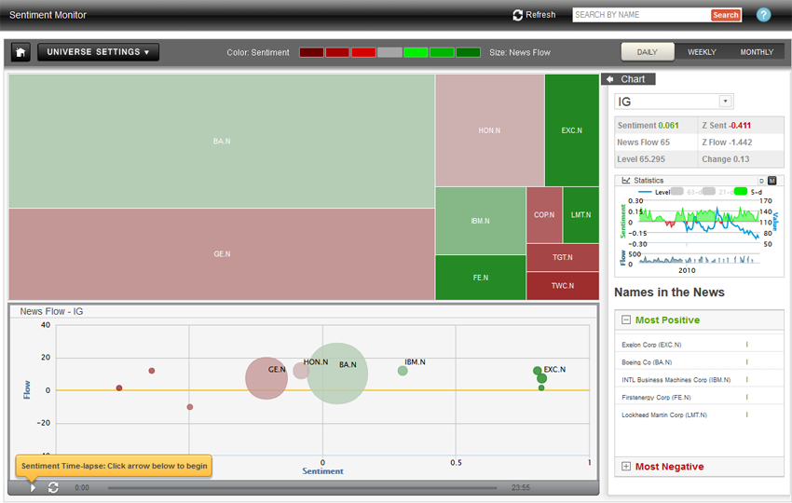Image resolution: width=792 pixels, height=503 pixels.
Task: Select the IBM.N treemap tile
Action: [481, 221]
